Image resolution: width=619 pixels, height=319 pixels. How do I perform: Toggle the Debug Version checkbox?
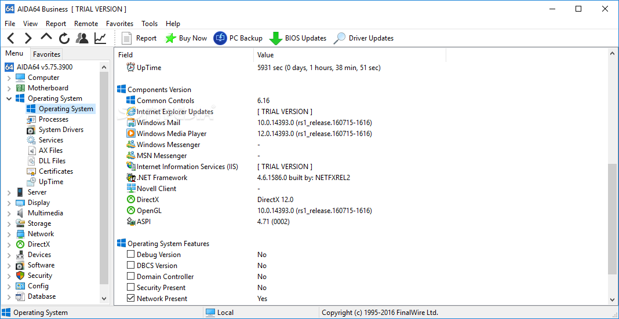click(130, 254)
